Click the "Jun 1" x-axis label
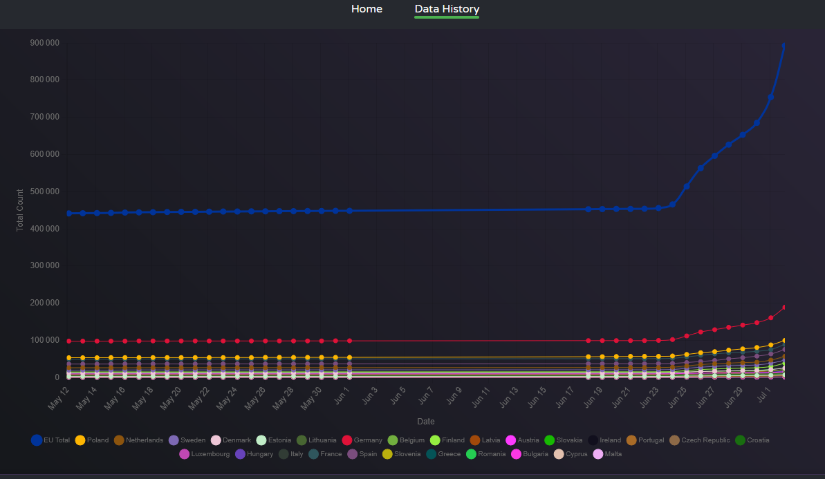 (341, 395)
